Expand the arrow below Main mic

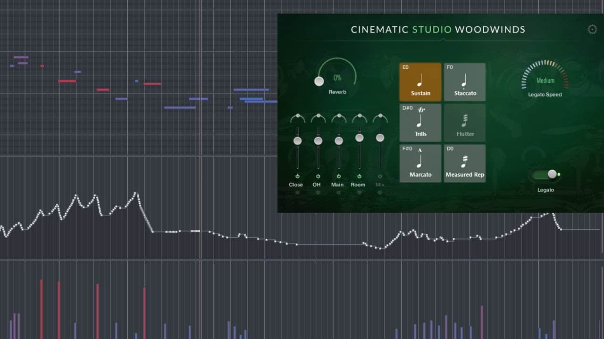coord(339,193)
